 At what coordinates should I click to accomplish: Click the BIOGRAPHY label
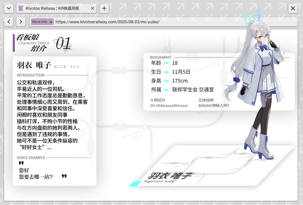(x=161, y=57)
